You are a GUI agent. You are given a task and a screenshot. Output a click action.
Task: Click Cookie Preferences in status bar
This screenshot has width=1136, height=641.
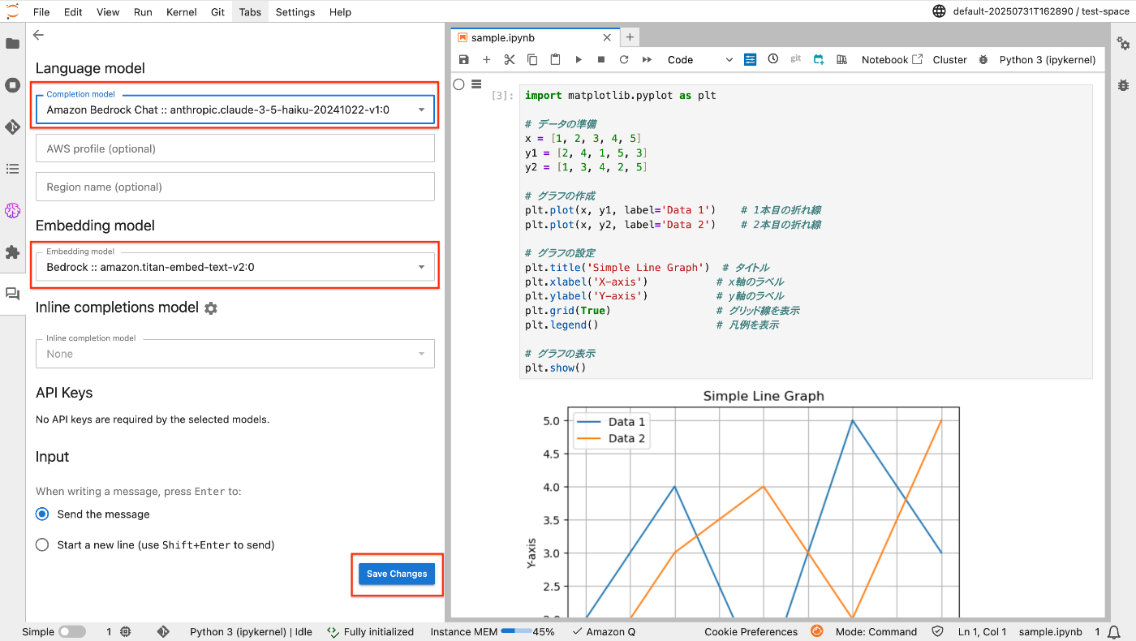(x=751, y=631)
